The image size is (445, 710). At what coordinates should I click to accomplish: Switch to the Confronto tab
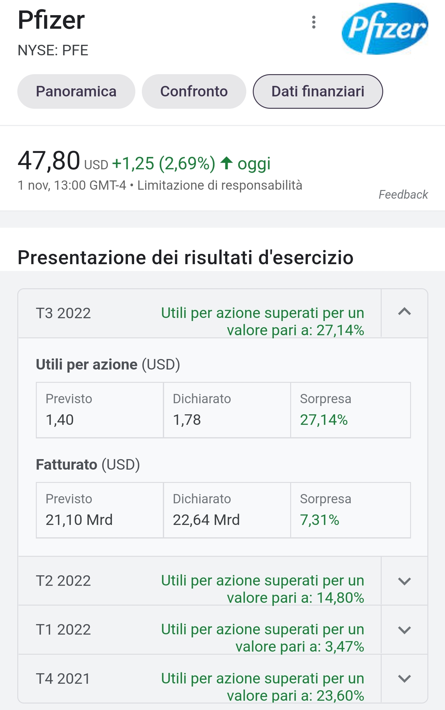pos(194,91)
